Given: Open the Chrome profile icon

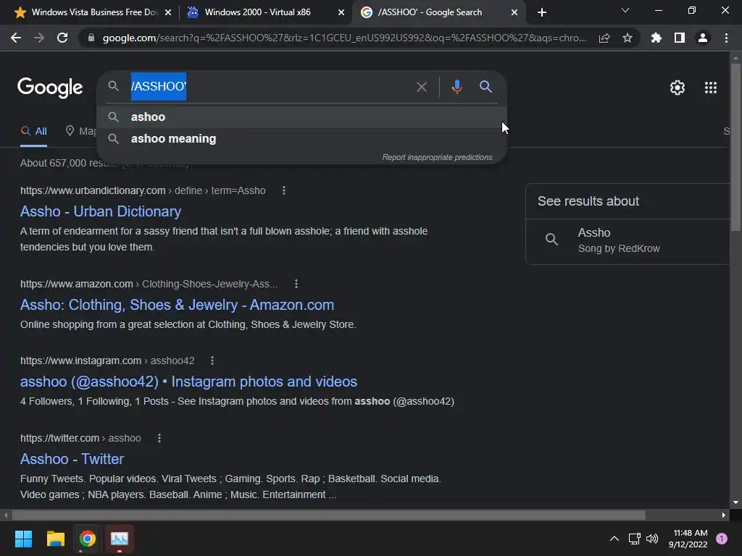Looking at the screenshot, I should click(x=703, y=38).
